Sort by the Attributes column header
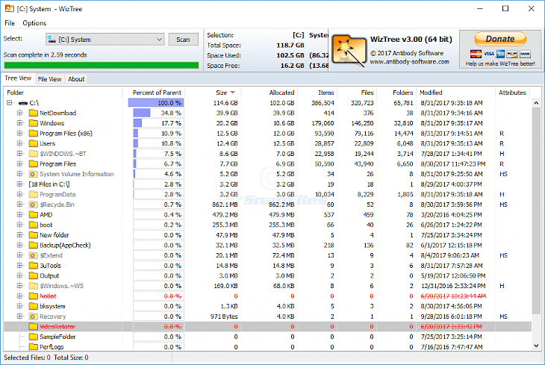This screenshot has height=365, width=545. [x=512, y=93]
